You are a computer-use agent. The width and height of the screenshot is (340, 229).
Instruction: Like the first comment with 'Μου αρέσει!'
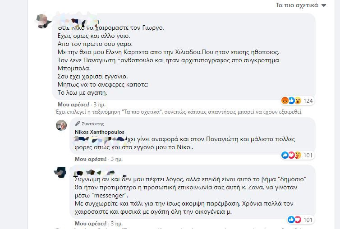(74, 105)
